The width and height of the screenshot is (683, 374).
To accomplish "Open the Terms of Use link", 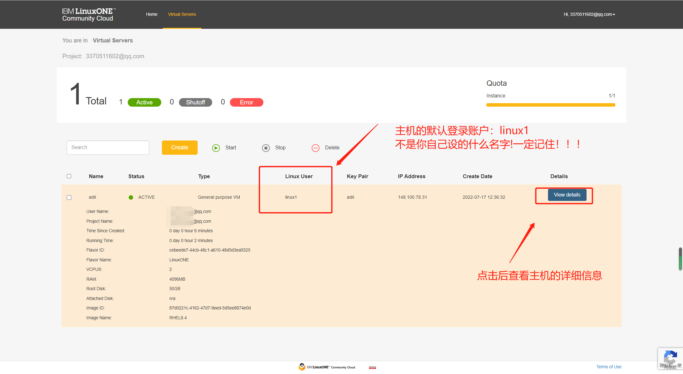I will pos(609,367).
